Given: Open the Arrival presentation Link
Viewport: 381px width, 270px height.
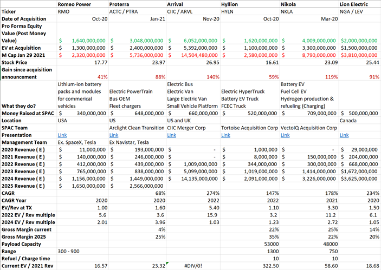Looking at the screenshot, I should click(172, 135).
